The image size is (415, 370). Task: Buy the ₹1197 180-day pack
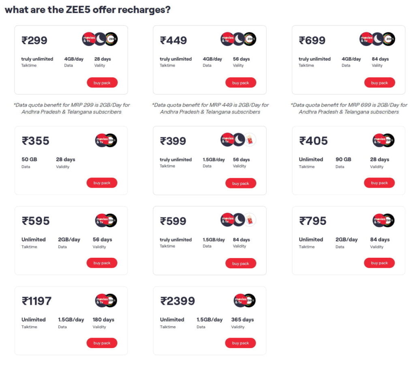102,343
